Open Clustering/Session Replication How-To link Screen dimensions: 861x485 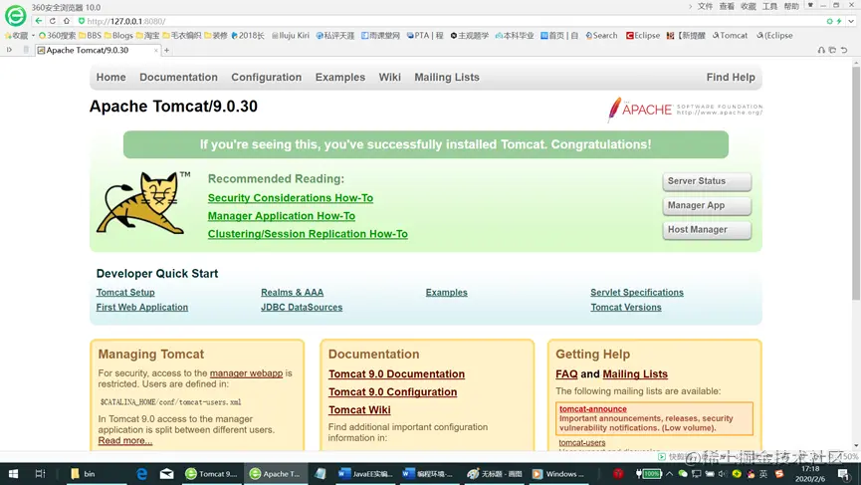[308, 234]
